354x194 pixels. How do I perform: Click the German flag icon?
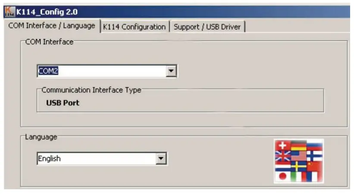click(x=298, y=145)
